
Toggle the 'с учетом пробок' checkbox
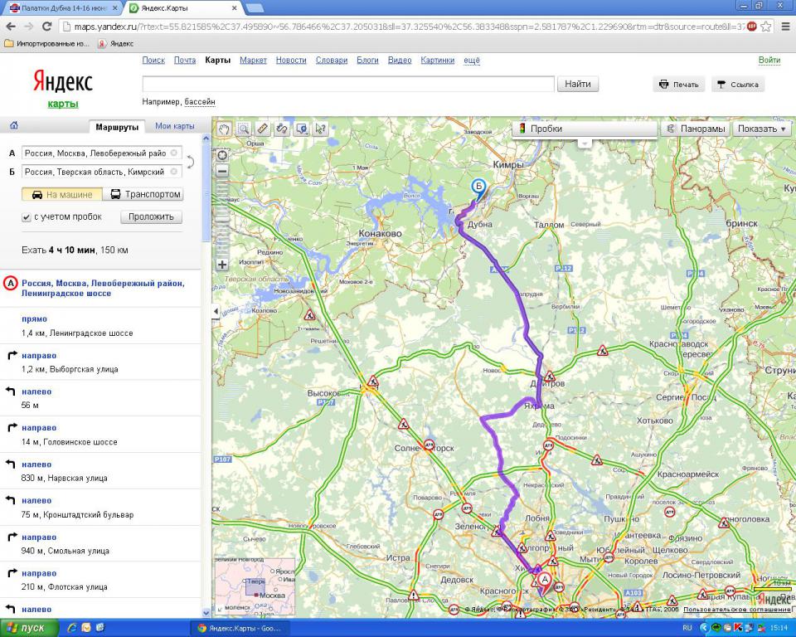[x=27, y=217]
